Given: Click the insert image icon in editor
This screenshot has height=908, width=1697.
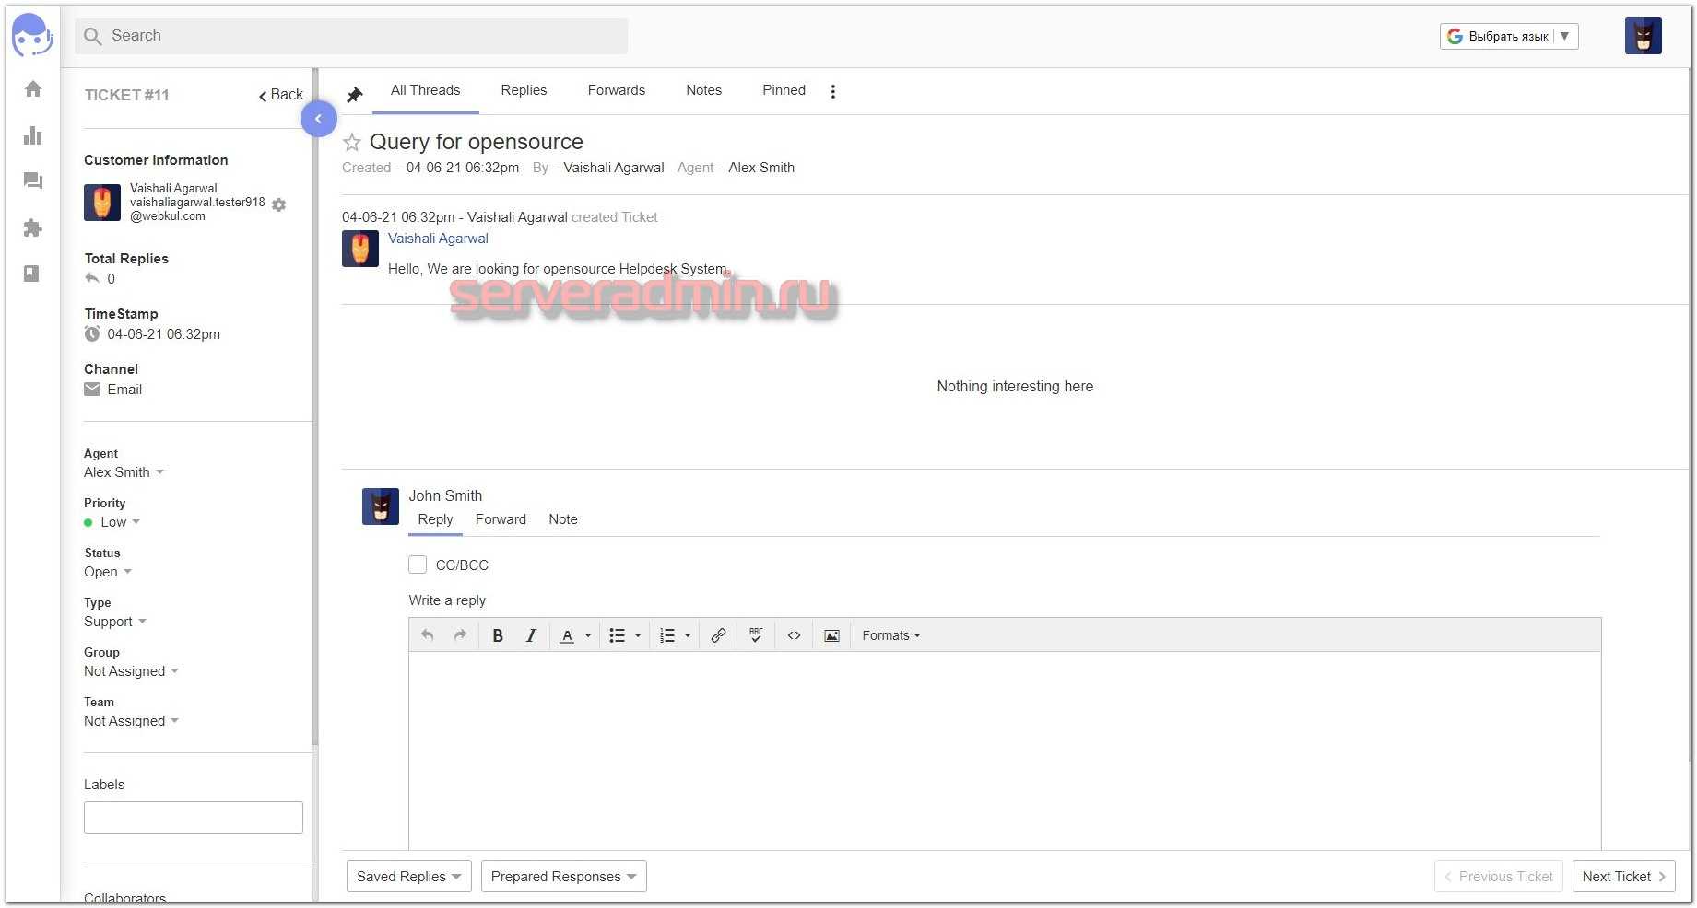Looking at the screenshot, I should (x=831, y=635).
